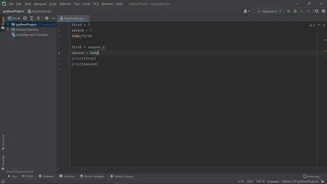Click pythonProject breadcrumb in navigation bar
Image resolution: width=327 pixels, height=184 pixels.
point(13,11)
